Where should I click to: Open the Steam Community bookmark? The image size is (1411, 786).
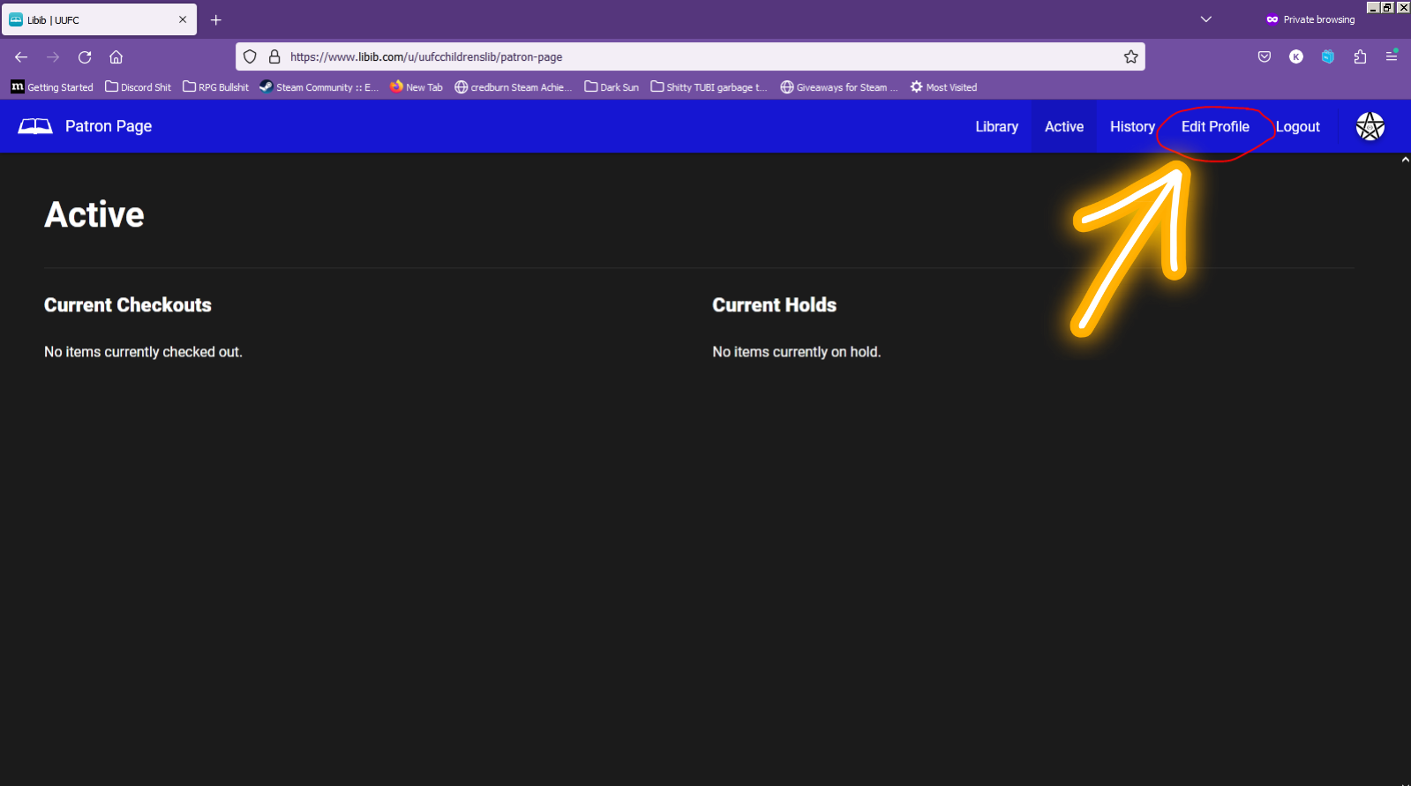[319, 87]
